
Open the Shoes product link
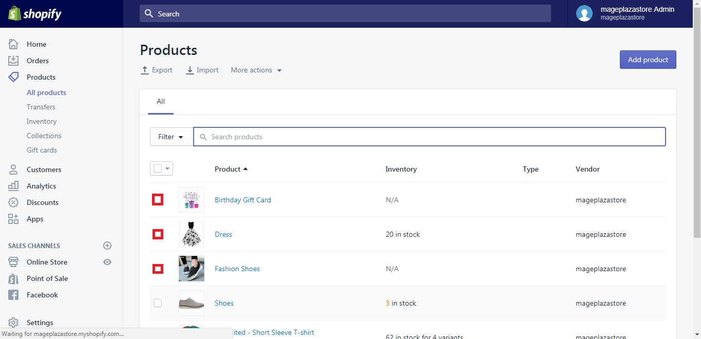pos(224,303)
